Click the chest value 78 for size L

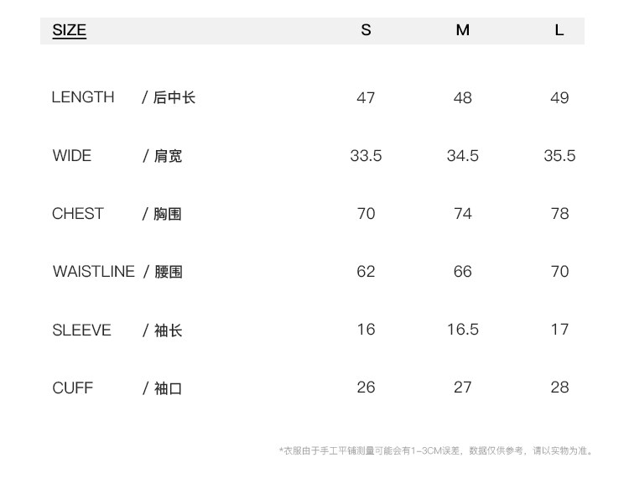[x=559, y=214]
